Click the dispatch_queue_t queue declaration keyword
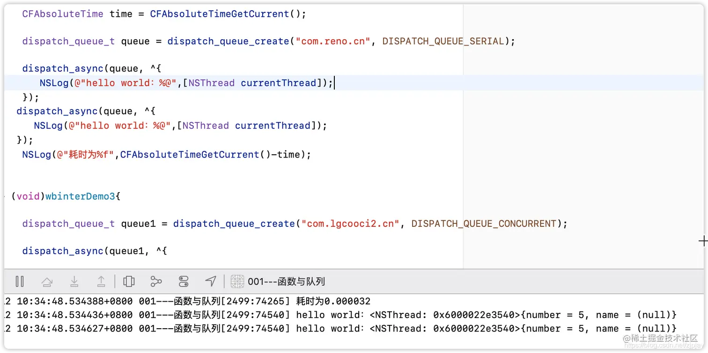 coord(68,41)
